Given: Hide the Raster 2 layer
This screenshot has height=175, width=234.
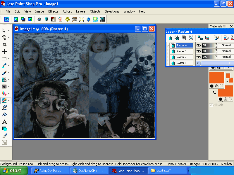Looking at the screenshot, I should pos(198,57).
